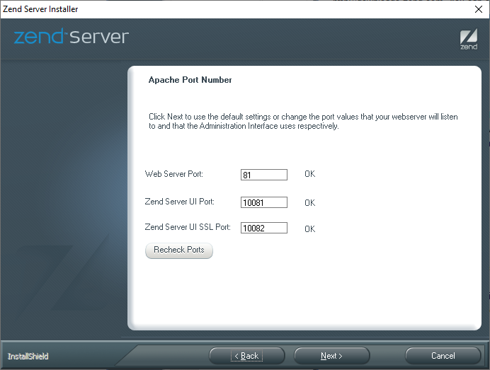Cancel the Zend Server installation
The width and height of the screenshot is (490, 370).
(443, 356)
